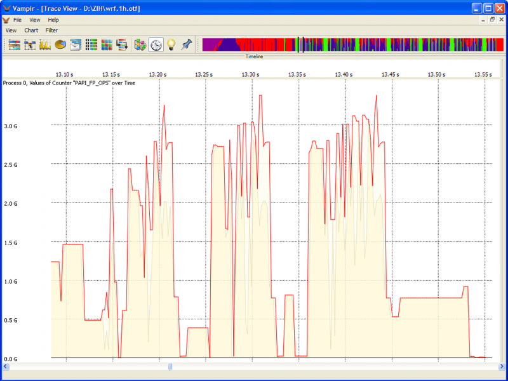Open the Function Summary pie chart icon

[x=60, y=44]
